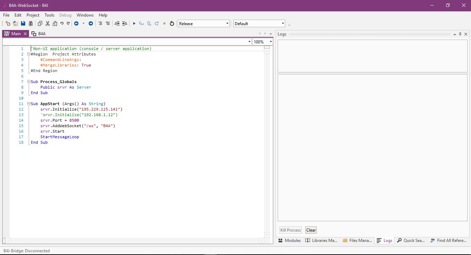Image resolution: width=471 pixels, height=255 pixels.
Task: Open the Release build configuration dropdown
Action: point(227,23)
